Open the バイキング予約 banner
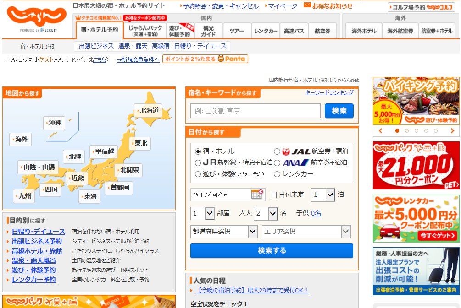 pos(416,101)
